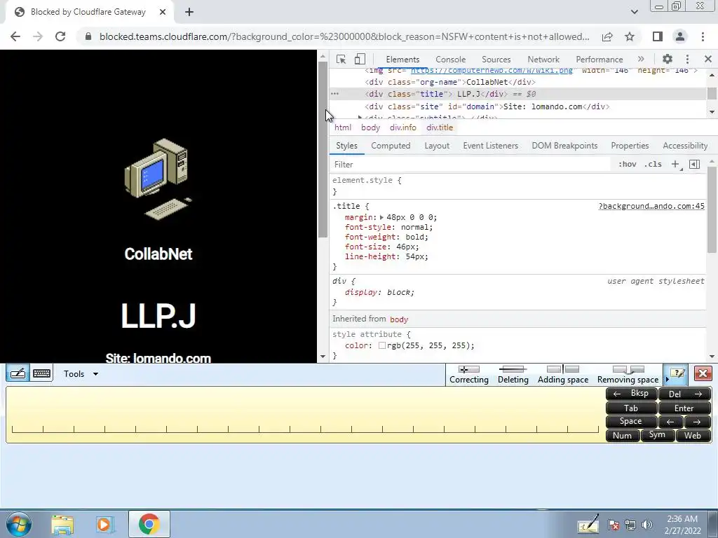
Task: Play the Correcting gesture demo
Action: pyautogui.click(x=469, y=374)
